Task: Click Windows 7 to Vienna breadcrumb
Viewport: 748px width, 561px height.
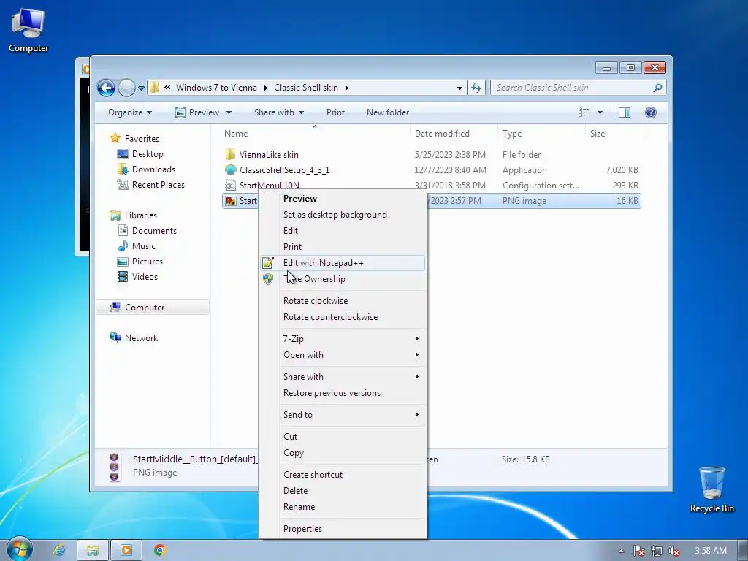Action: coord(216,88)
